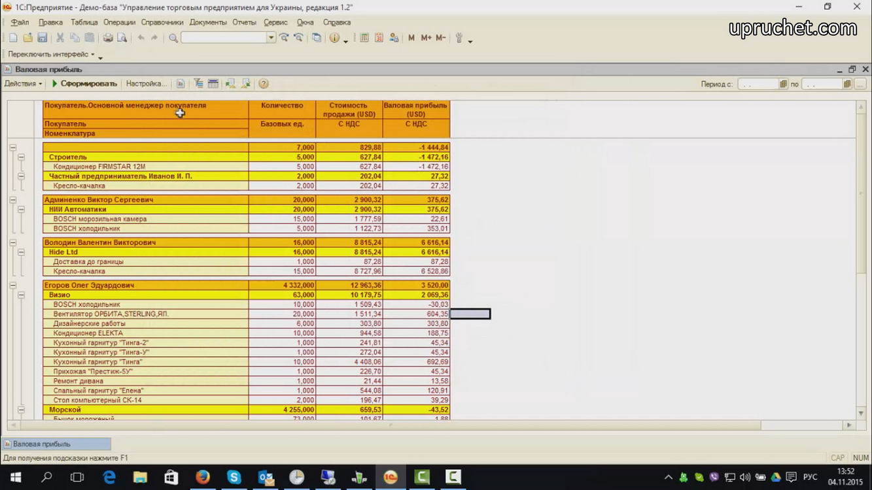Paste using the clipboard icon
Screen dimensions: 872x490
[x=90, y=38]
